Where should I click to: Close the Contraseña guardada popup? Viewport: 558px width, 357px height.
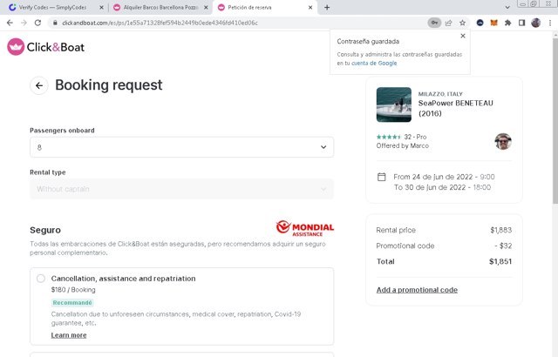click(463, 36)
